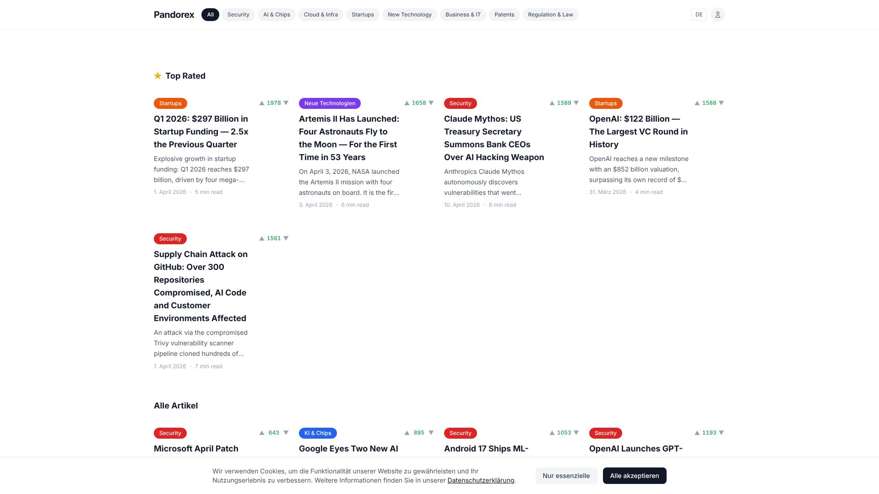Screen dimensions: 879x494
Task: Open the OpenAI Launches GPT headline
Action: [636, 449]
